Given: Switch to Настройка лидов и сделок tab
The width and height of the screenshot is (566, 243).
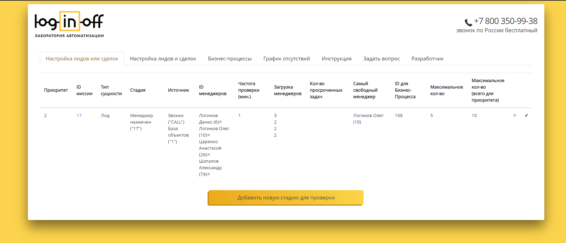Looking at the screenshot, I should coord(163,59).
